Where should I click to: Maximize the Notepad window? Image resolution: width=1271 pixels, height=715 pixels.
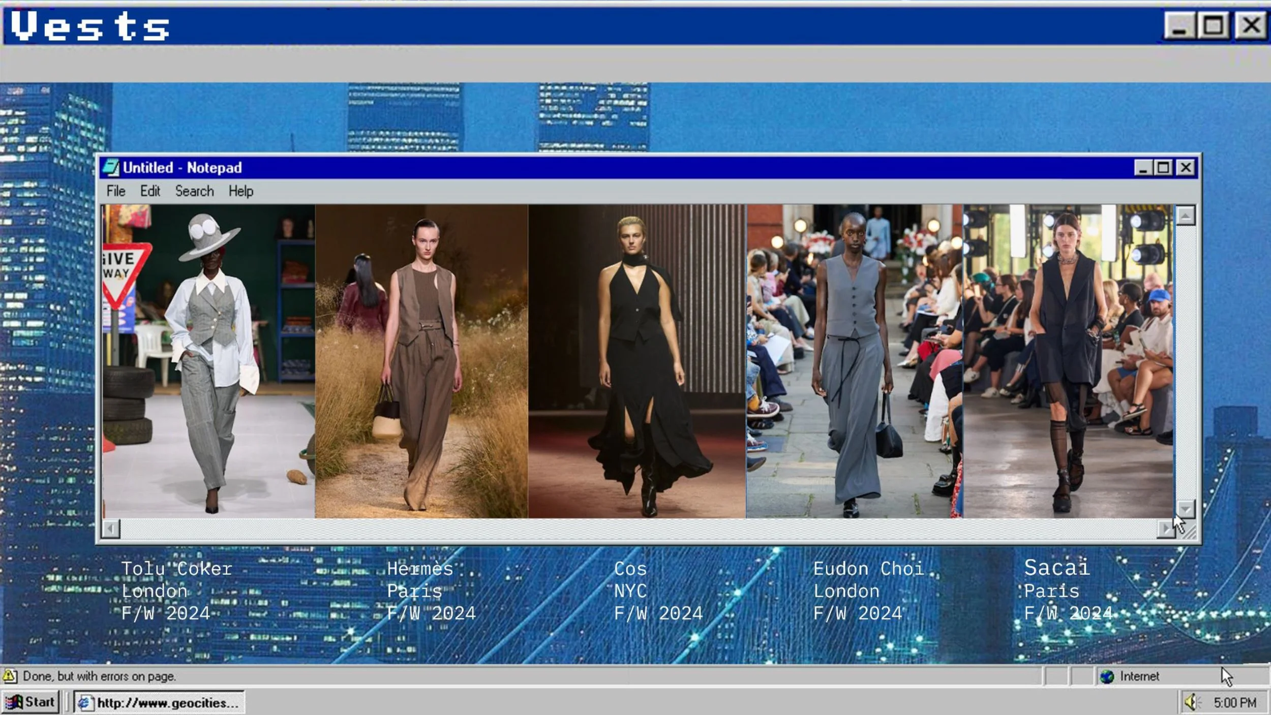[1164, 168]
